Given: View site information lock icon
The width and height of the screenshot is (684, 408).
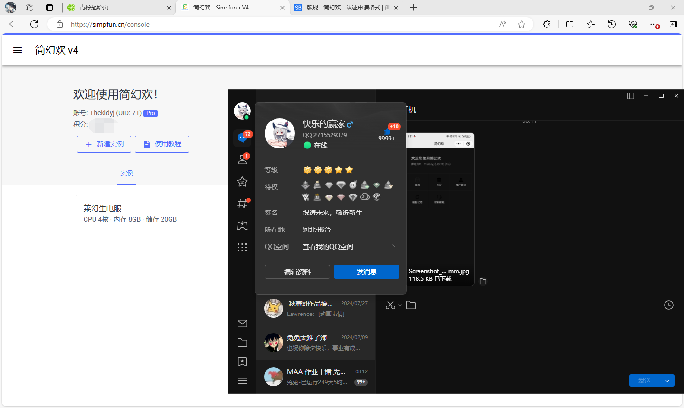Looking at the screenshot, I should (x=60, y=24).
